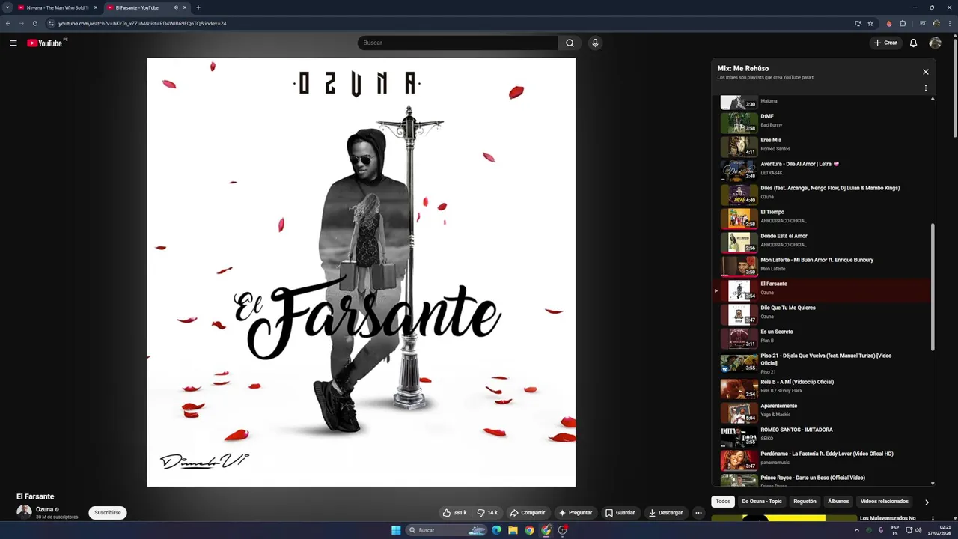This screenshot has height=539, width=958.
Task: Play Dile Que Tu Me Quieres
Action: [822, 314]
